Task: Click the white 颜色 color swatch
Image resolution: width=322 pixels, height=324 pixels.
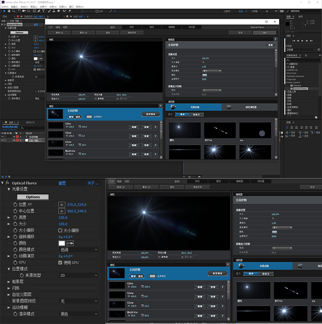Action: point(62,243)
